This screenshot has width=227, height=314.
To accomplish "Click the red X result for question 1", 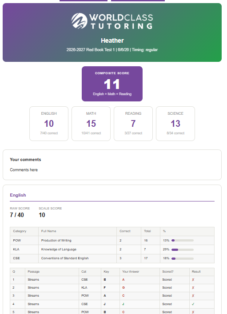I will tap(193, 280).
